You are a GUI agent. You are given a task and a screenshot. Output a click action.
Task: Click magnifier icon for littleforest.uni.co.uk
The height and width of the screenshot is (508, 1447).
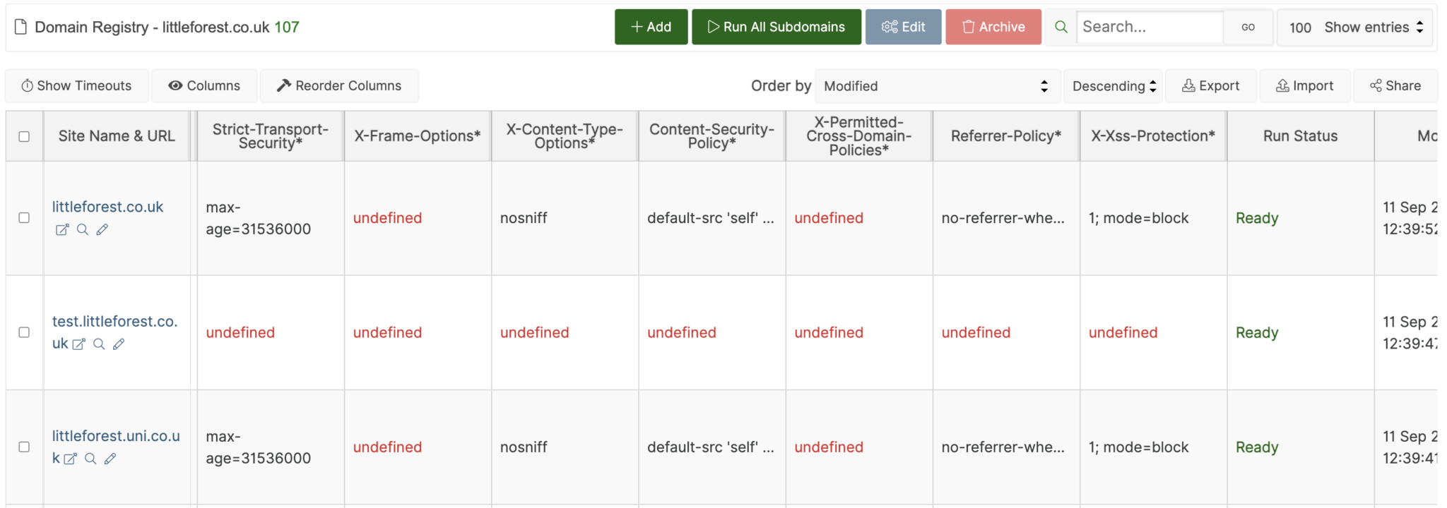[90, 458]
